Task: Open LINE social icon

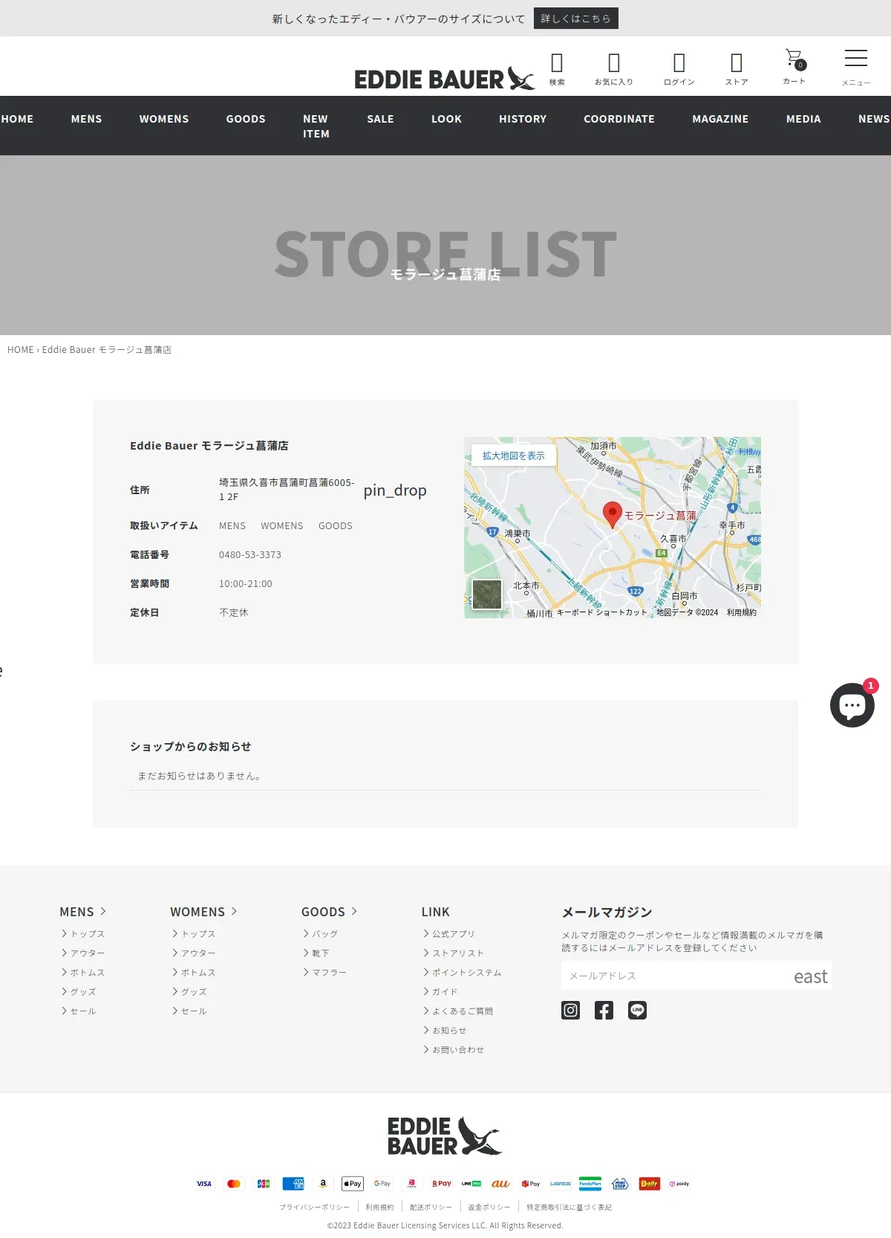Action: point(637,1011)
